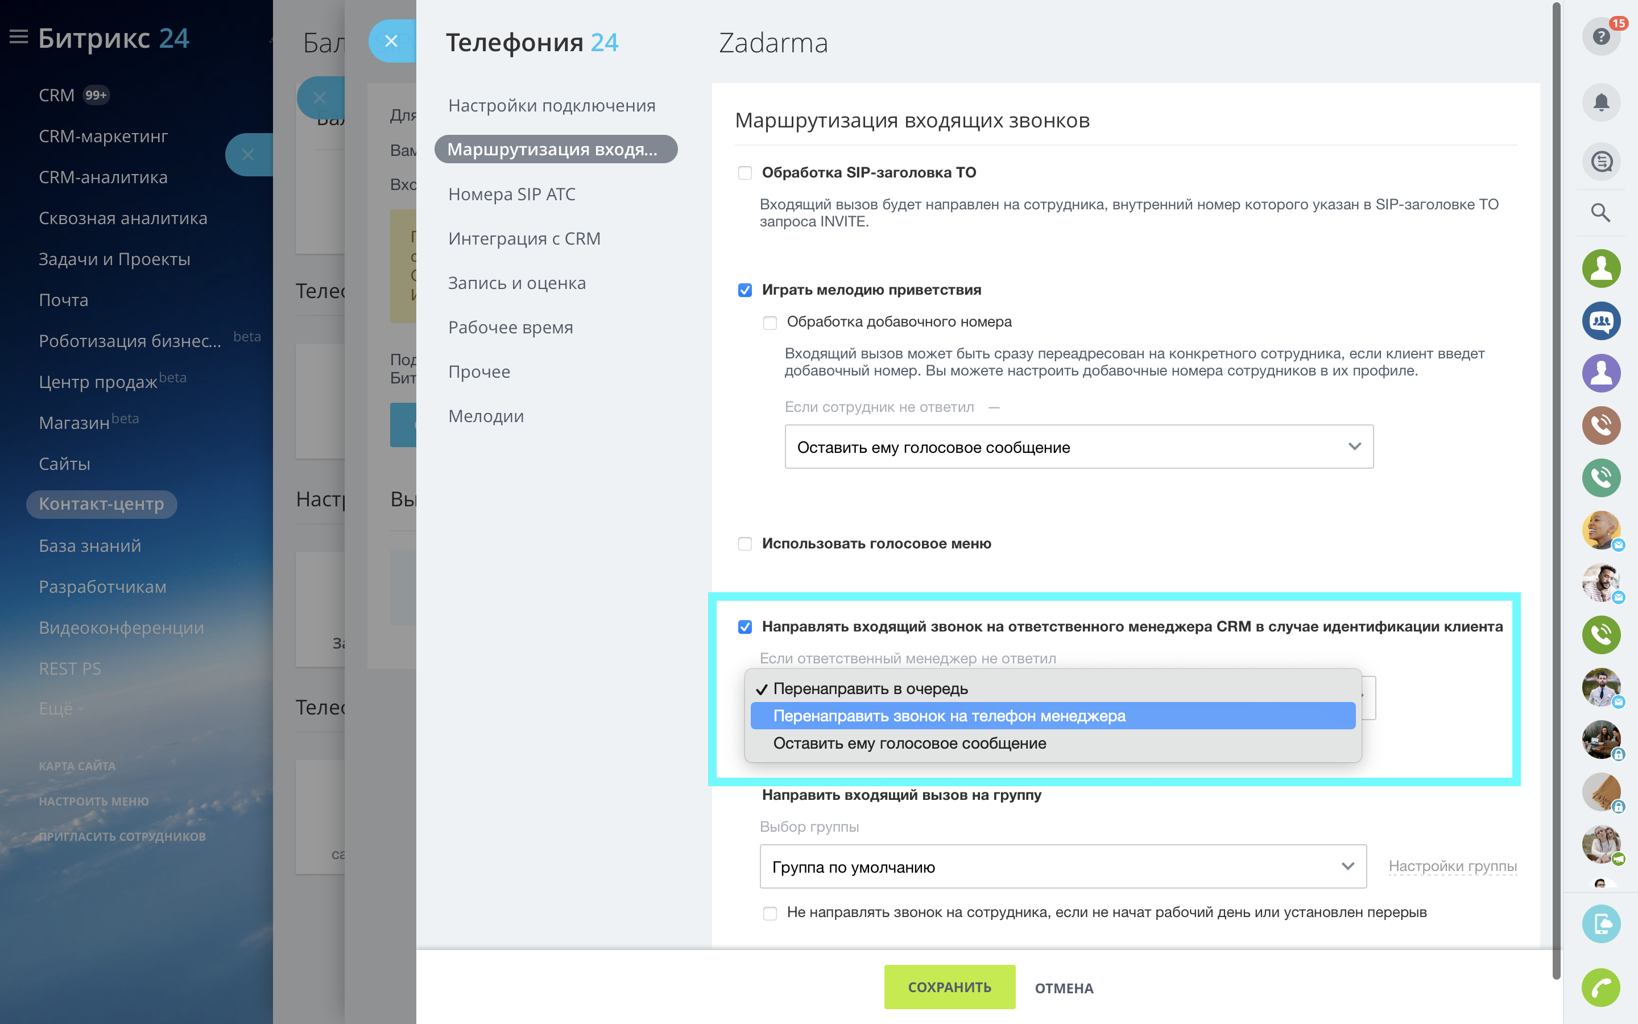Viewport: 1638px width, 1024px height.
Task: Choose Оставить ему голосовое сообщение in open list
Action: coord(1053,744)
